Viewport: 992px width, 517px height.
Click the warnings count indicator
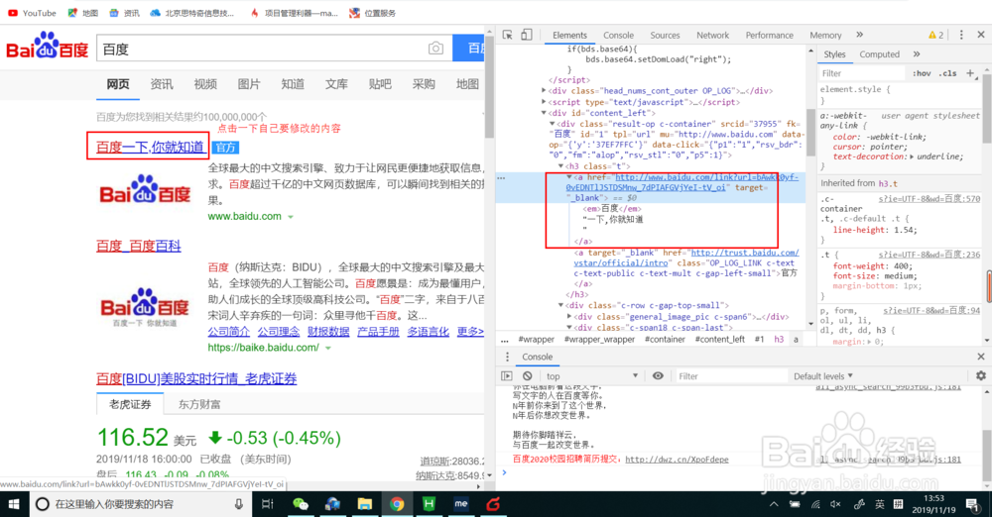935,35
